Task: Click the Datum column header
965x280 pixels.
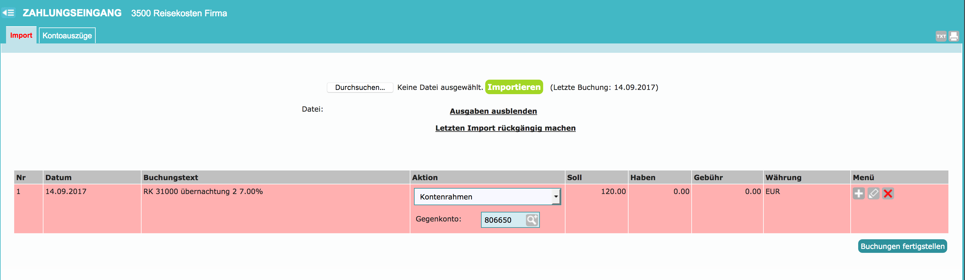Action: tap(59, 177)
